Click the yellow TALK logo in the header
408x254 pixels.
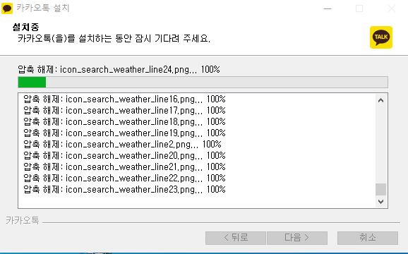381,37
